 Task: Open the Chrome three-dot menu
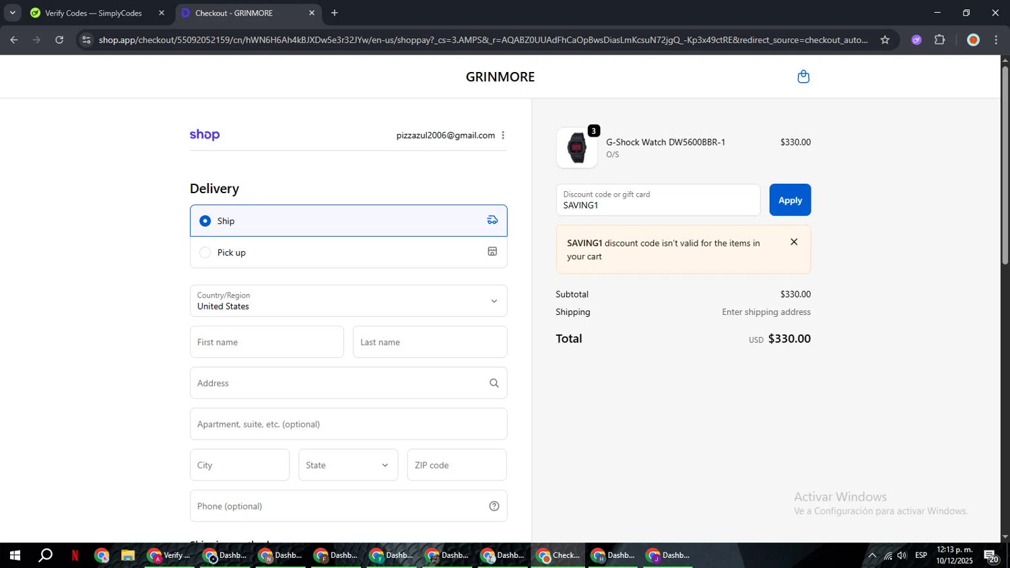click(x=996, y=40)
